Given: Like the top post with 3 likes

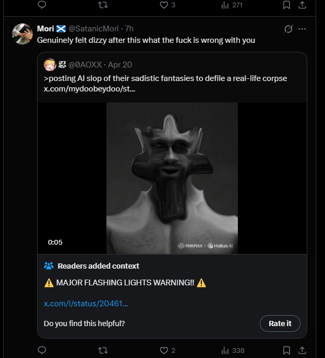Looking at the screenshot, I should (x=164, y=5).
